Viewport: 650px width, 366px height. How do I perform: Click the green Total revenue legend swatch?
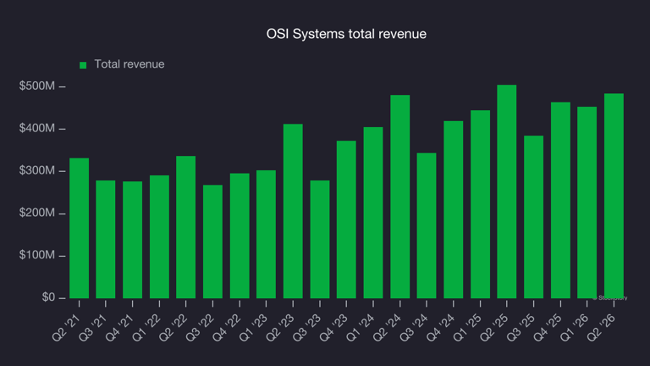pos(83,65)
